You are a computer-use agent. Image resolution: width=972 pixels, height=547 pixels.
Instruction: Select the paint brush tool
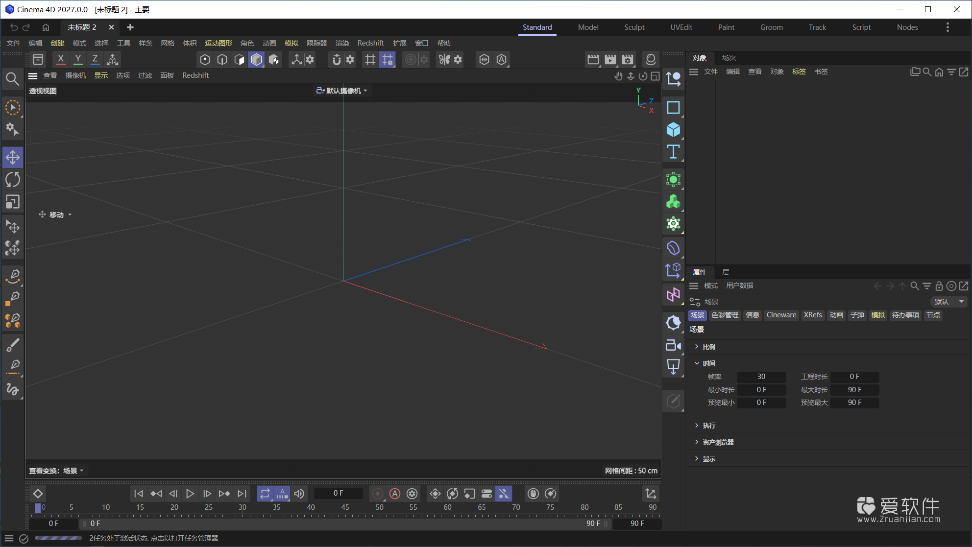point(13,345)
